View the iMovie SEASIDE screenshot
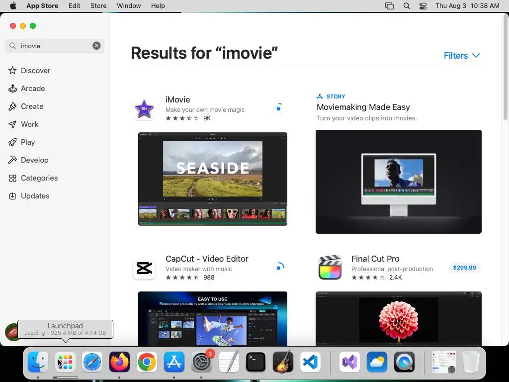Image resolution: width=509 pixels, height=382 pixels. (x=213, y=179)
